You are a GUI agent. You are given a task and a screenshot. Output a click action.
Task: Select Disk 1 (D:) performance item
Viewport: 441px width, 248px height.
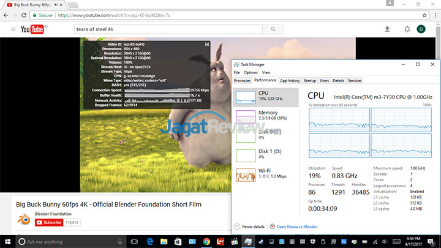point(266,155)
